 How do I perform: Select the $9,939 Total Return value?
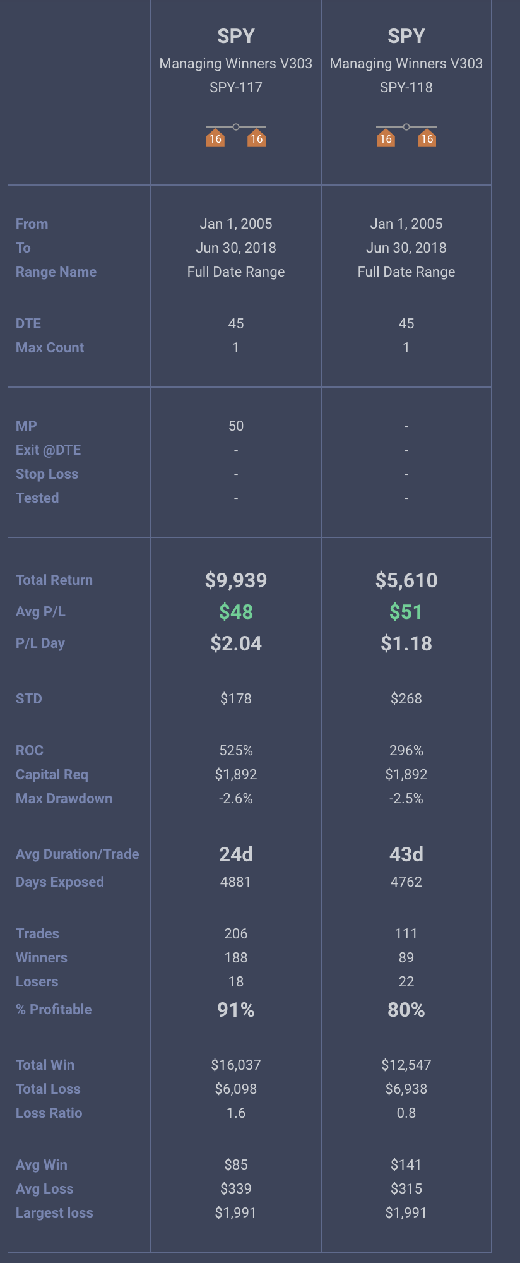point(236,580)
